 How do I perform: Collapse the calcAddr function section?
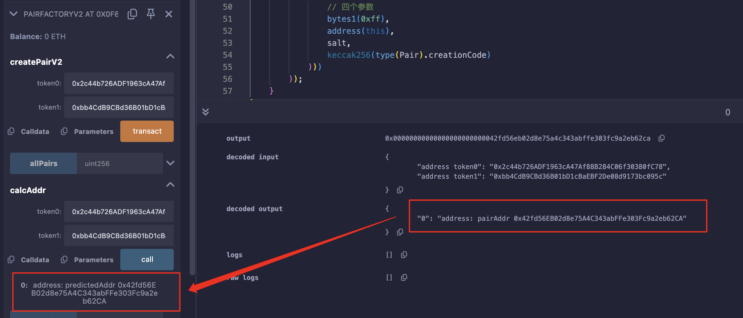pyautogui.click(x=170, y=184)
